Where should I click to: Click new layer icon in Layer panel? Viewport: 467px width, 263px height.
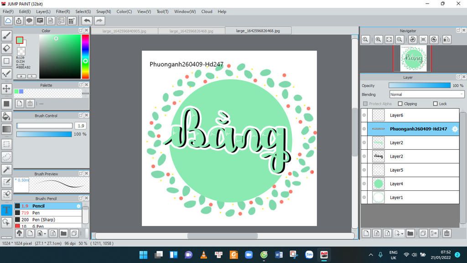pyautogui.click(x=366, y=233)
